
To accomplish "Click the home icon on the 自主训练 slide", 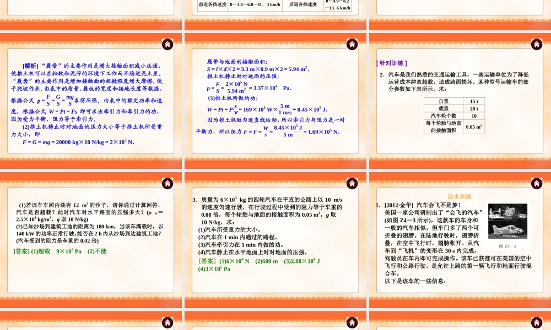I will pyautogui.click(x=537, y=184).
